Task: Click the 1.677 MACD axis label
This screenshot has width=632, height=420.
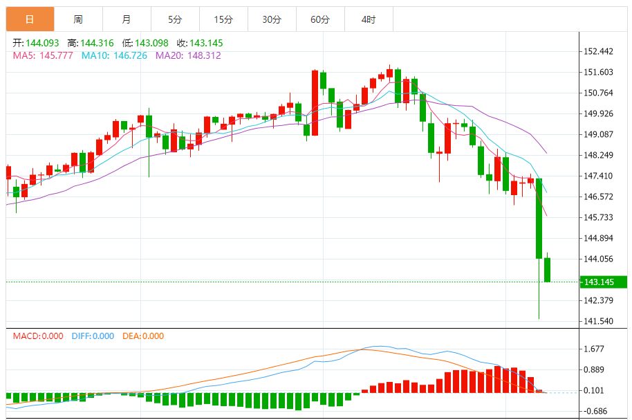Action: pyautogui.click(x=594, y=349)
